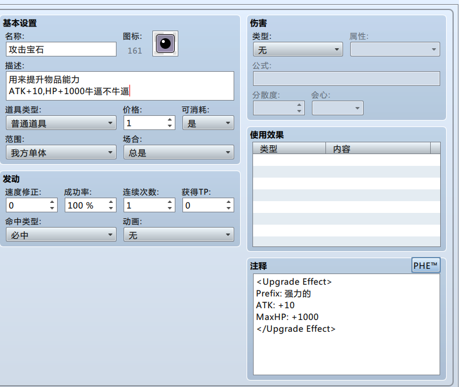
Task: Increase 价格 with the up arrow
Action: [x=170, y=119]
